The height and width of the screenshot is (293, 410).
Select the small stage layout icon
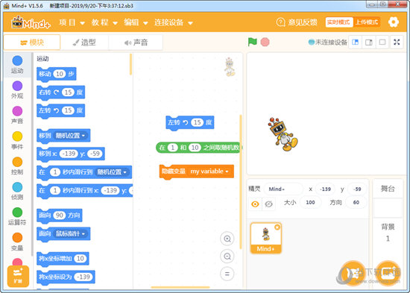click(355, 42)
